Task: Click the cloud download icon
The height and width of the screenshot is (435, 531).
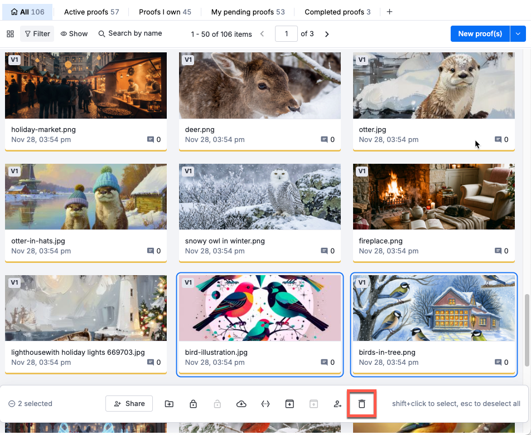Action: [x=242, y=404]
